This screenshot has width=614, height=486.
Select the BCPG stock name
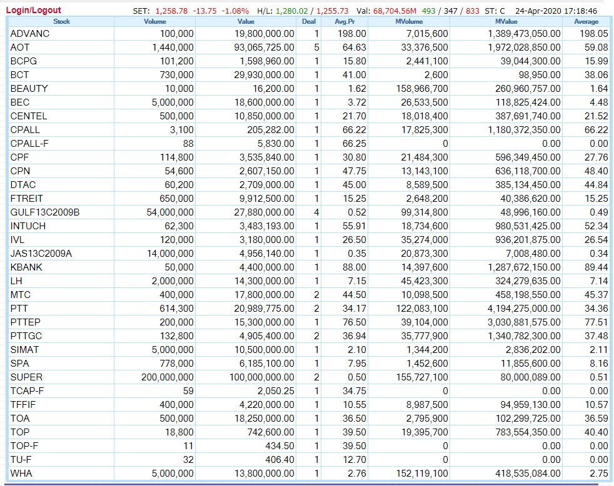[x=24, y=61]
